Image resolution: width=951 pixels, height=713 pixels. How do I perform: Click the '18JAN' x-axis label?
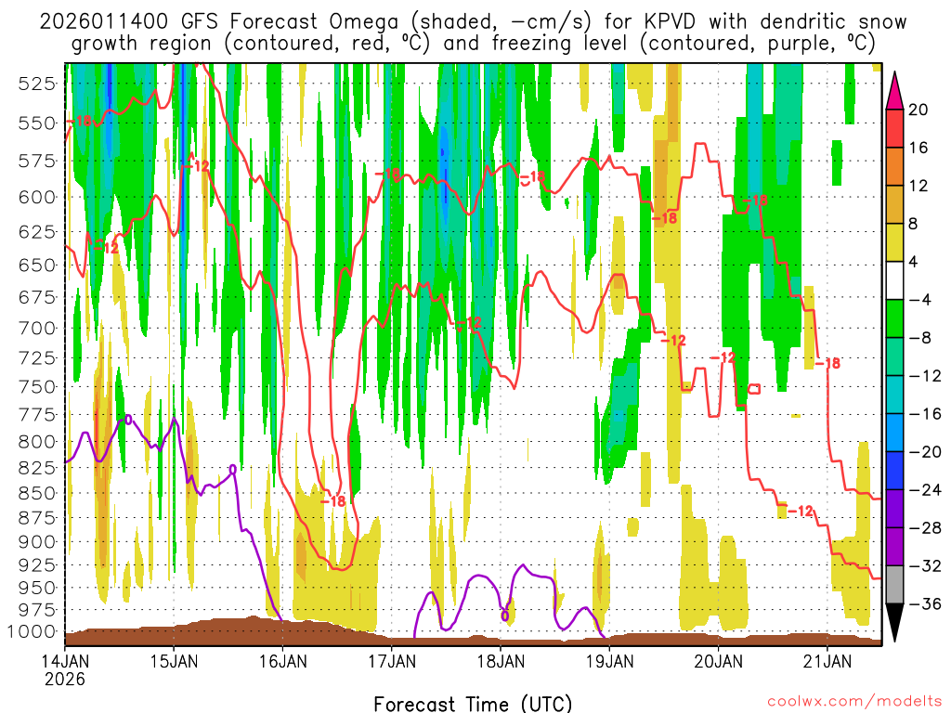coord(501,661)
